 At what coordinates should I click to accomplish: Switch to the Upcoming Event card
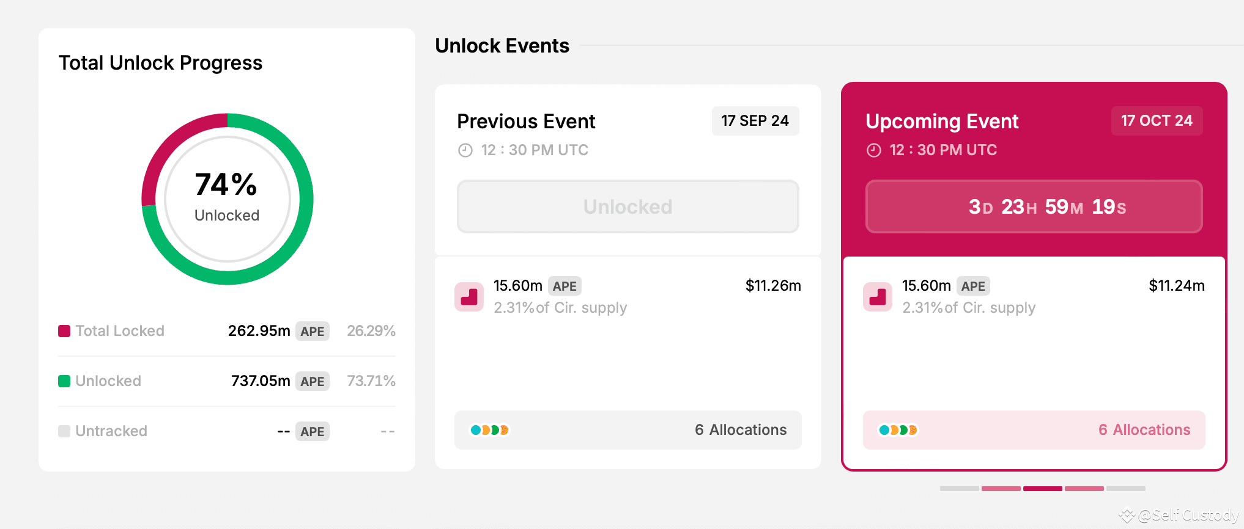click(x=1034, y=275)
